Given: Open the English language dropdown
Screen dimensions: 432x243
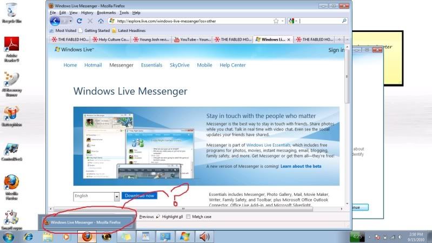Looking at the screenshot, I should point(96,196).
